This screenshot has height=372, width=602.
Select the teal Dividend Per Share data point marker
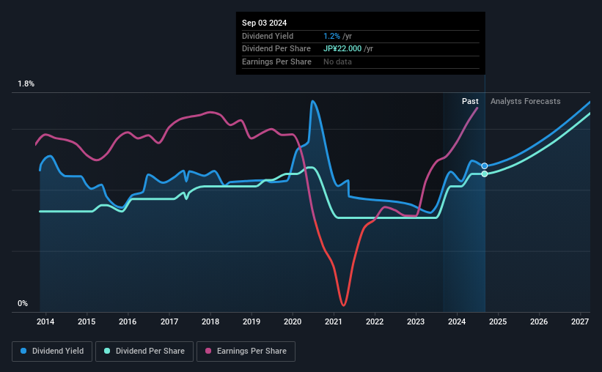point(485,174)
